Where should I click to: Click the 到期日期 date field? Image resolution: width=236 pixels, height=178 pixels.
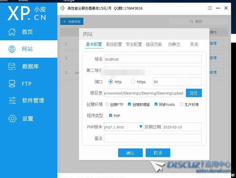pos(182,127)
